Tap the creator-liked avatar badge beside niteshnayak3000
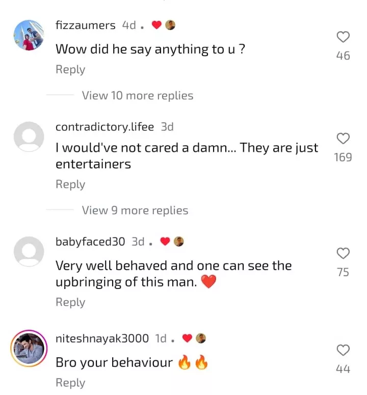 tap(201, 338)
